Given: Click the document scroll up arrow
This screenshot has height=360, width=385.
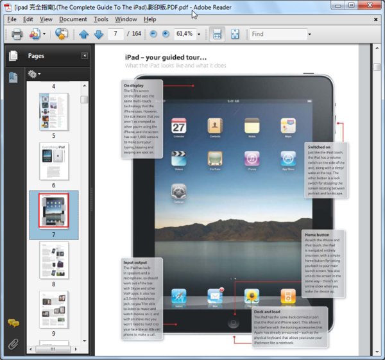Looking at the screenshot, I should point(377,48).
